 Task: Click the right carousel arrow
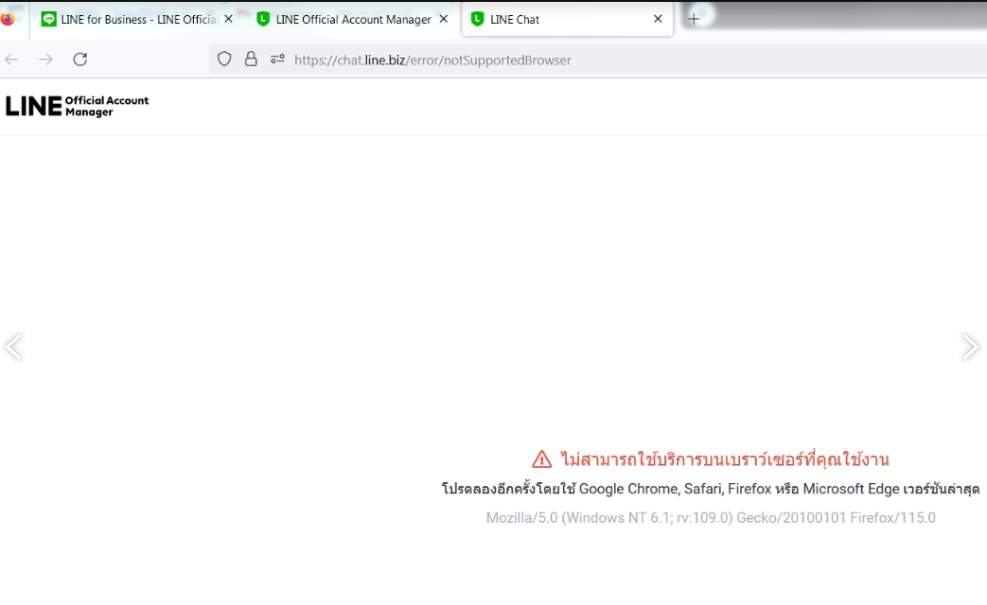pyautogui.click(x=970, y=347)
